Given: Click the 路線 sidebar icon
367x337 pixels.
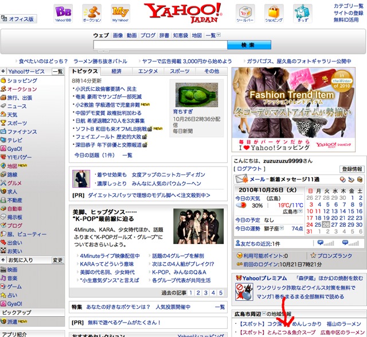Looking at the screenshot, I should point(3,175).
